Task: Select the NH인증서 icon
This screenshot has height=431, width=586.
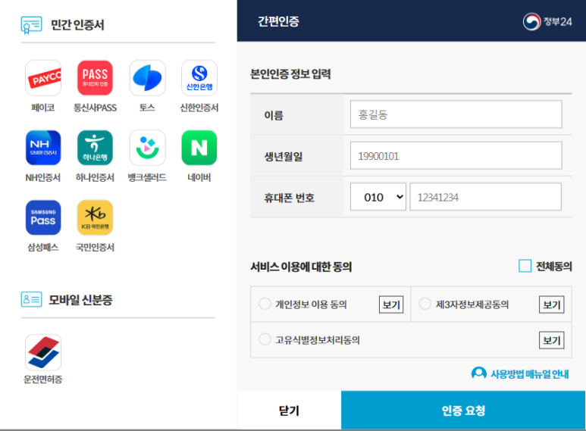Action: (x=43, y=148)
